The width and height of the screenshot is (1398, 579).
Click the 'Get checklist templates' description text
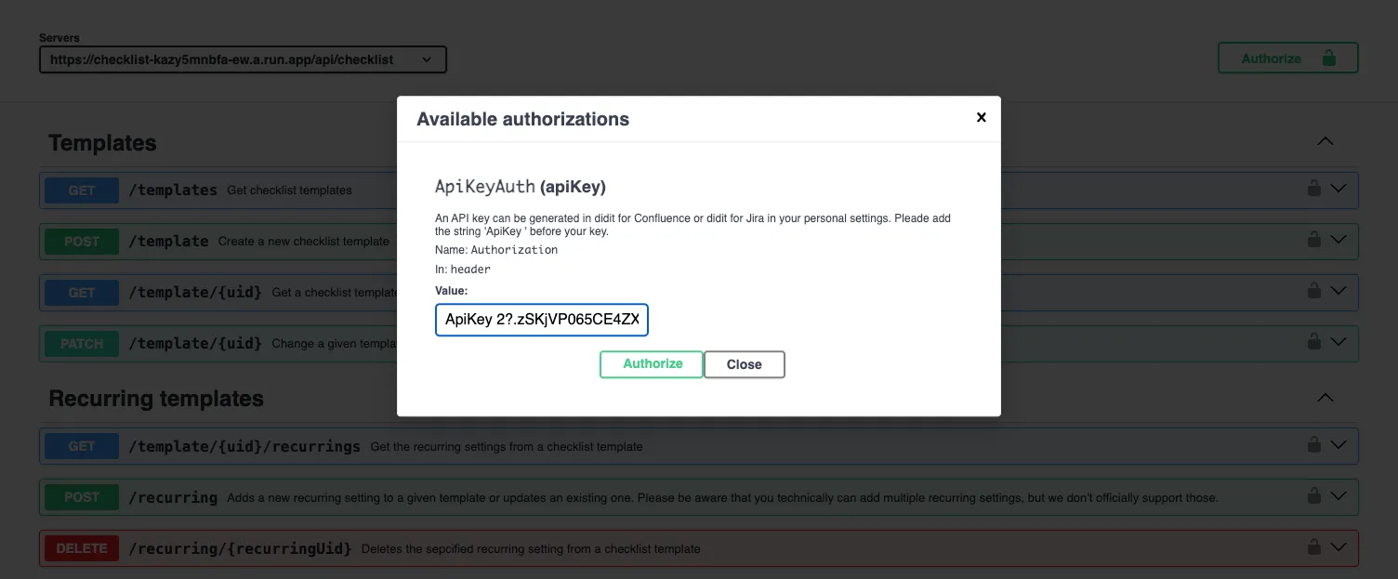coord(289,191)
